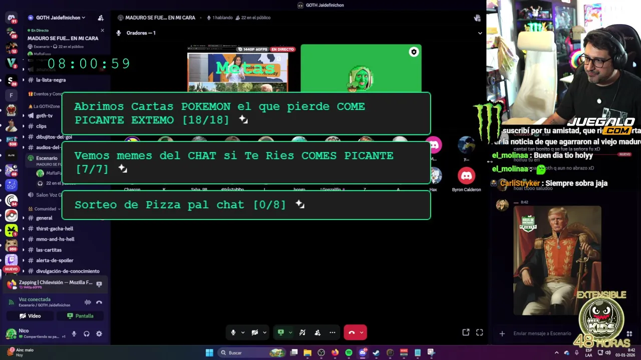This screenshot has width=641, height=360.
Task: Open microphone device options arrow
Action: (243, 332)
